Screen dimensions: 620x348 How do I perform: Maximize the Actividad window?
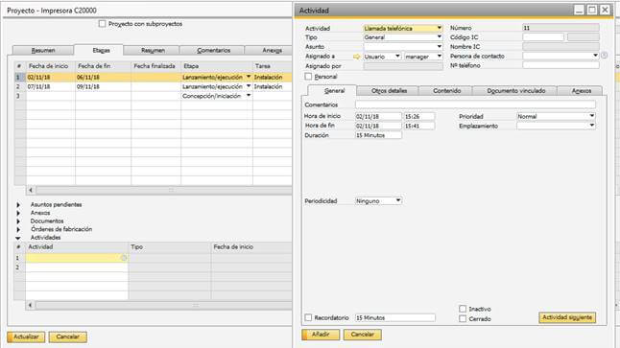592,10
